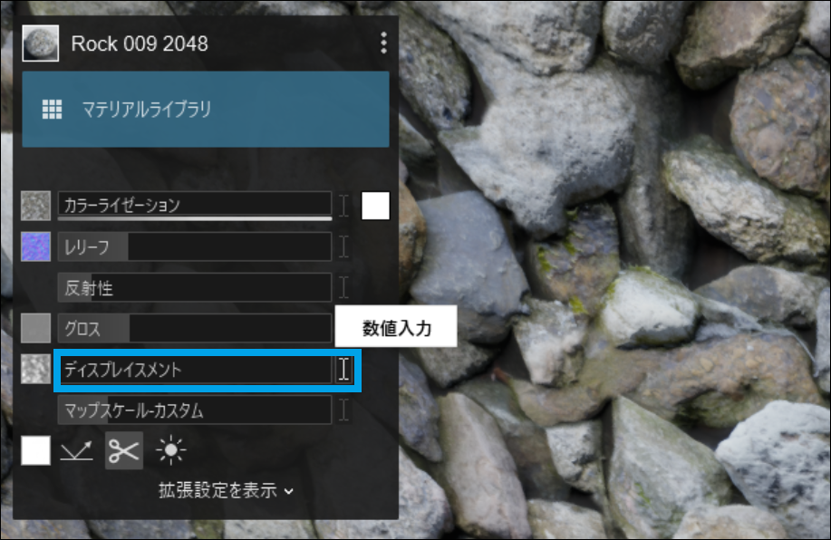The width and height of the screenshot is (831, 540).
Task: Adjust the ディスプレイスメント slider
Action: (x=195, y=370)
